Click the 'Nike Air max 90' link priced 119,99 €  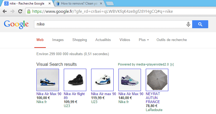pos(104,94)
